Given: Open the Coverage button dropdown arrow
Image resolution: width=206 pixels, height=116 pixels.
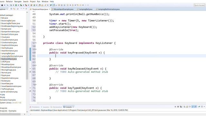Looking at the screenshot, I should (23, 5).
